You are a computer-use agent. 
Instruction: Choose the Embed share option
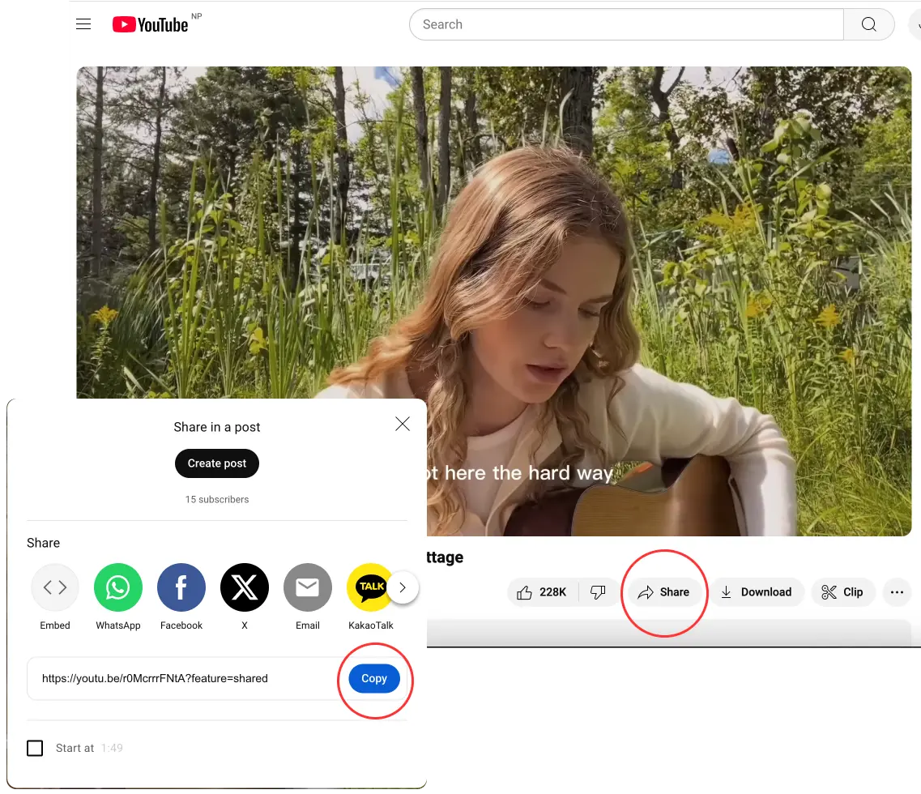tap(54, 587)
